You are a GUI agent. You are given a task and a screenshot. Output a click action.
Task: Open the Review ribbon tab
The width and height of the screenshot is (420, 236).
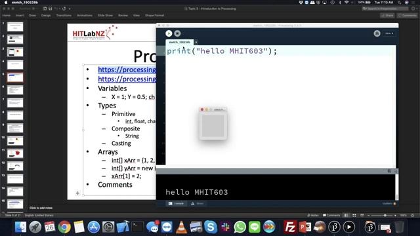coord(123,16)
